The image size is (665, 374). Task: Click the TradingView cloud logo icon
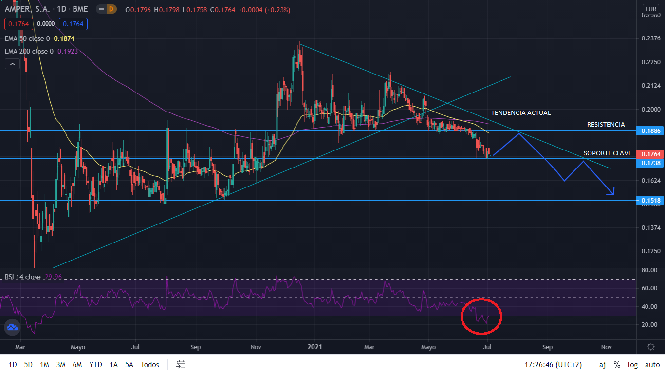pyautogui.click(x=12, y=328)
